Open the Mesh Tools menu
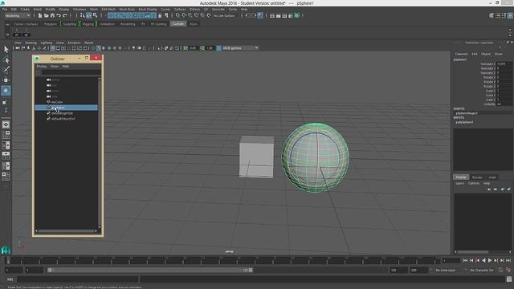 [x=127, y=9]
